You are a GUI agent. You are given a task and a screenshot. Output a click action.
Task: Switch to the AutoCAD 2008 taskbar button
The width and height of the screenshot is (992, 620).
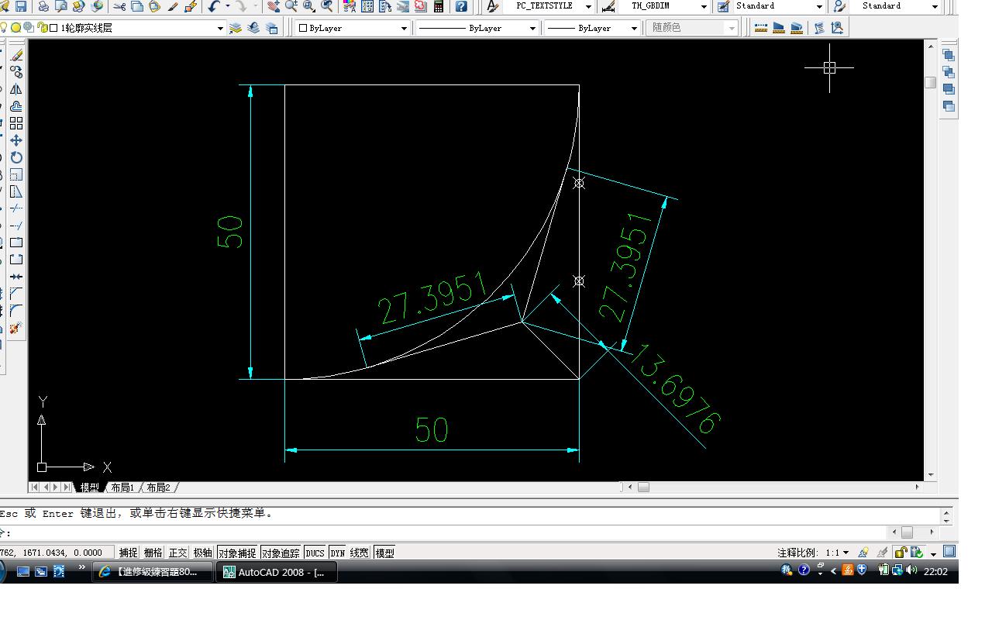click(x=277, y=572)
